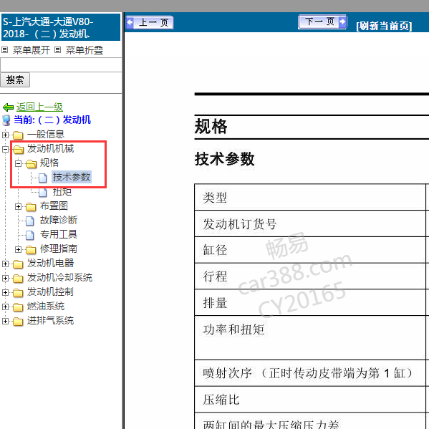429x429 pixels.
Task: Select the 发动机电器 tree item
Action: click(x=50, y=263)
